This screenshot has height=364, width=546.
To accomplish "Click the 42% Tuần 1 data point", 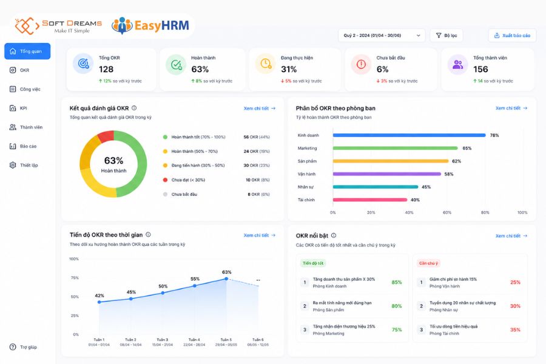I will pyautogui.click(x=99, y=302).
